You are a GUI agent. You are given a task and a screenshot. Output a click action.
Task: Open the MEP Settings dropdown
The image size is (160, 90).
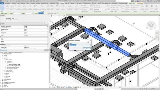(x=63, y=7)
